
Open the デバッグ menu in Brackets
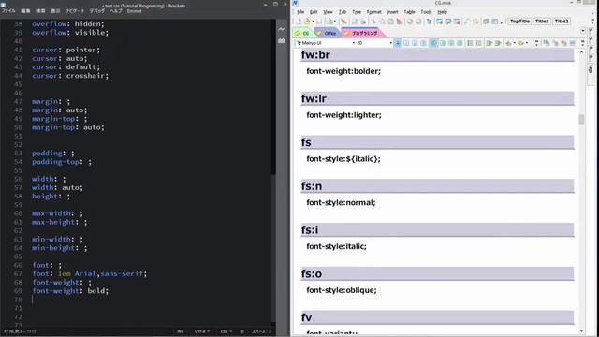(97, 11)
